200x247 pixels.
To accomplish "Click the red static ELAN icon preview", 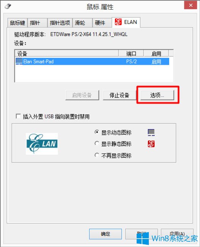I will (x=151, y=144).
